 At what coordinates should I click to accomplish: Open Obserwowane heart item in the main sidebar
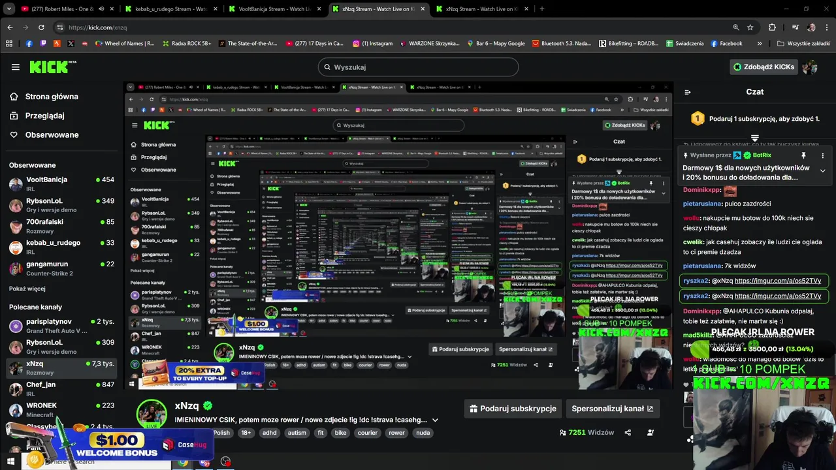(x=44, y=134)
